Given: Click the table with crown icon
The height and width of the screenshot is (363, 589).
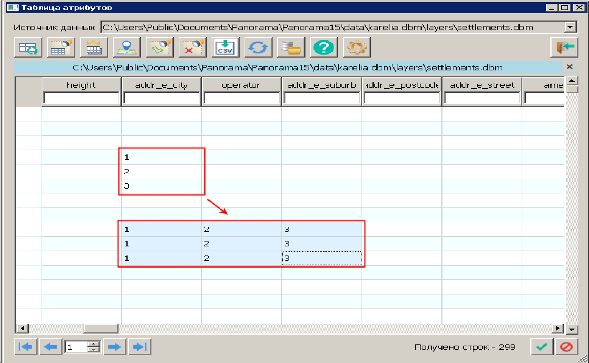Looking at the screenshot, I should (x=94, y=48).
